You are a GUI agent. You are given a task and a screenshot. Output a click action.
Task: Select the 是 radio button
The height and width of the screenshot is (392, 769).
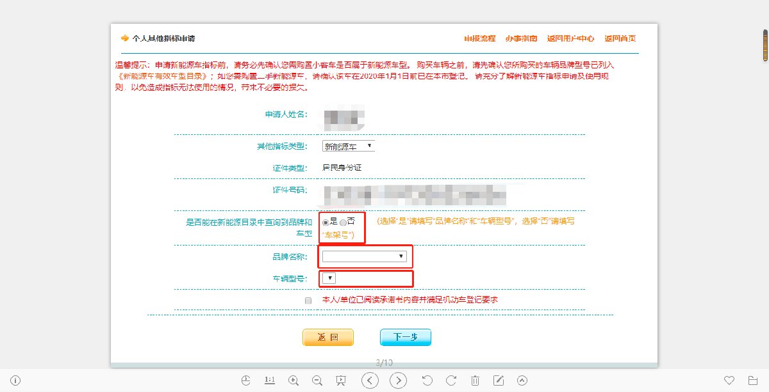(326, 223)
